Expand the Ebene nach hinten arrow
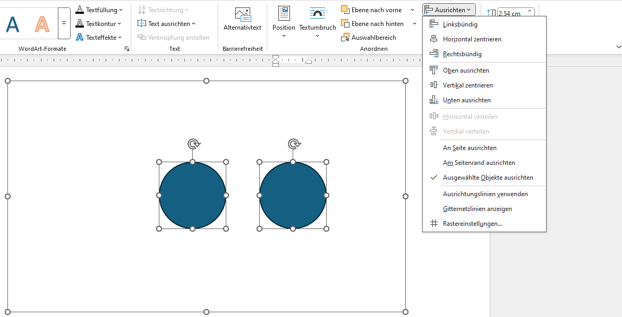This screenshot has height=317, width=622. (x=414, y=24)
